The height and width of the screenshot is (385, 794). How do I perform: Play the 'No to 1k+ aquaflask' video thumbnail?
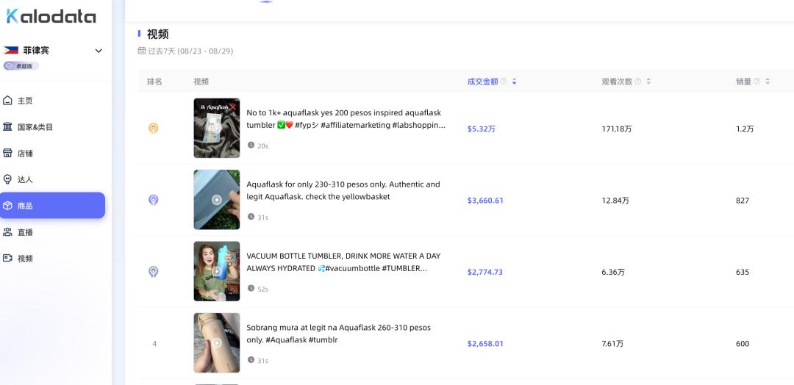217,128
